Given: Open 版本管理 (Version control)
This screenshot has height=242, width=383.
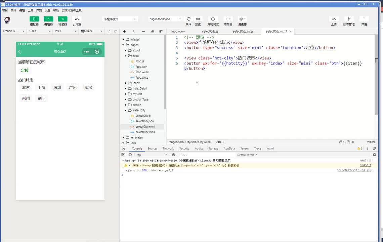Looking at the screenshot, I should 349,19.
